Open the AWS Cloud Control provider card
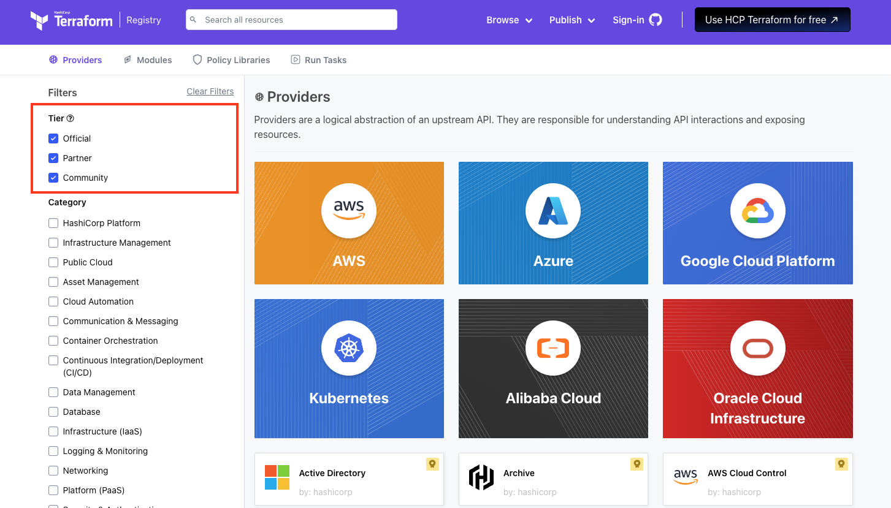The width and height of the screenshot is (891, 508). tap(758, 480)
